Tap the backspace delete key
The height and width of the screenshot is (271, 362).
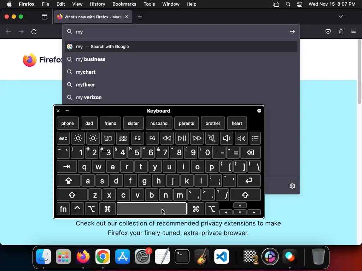point(251,152)
